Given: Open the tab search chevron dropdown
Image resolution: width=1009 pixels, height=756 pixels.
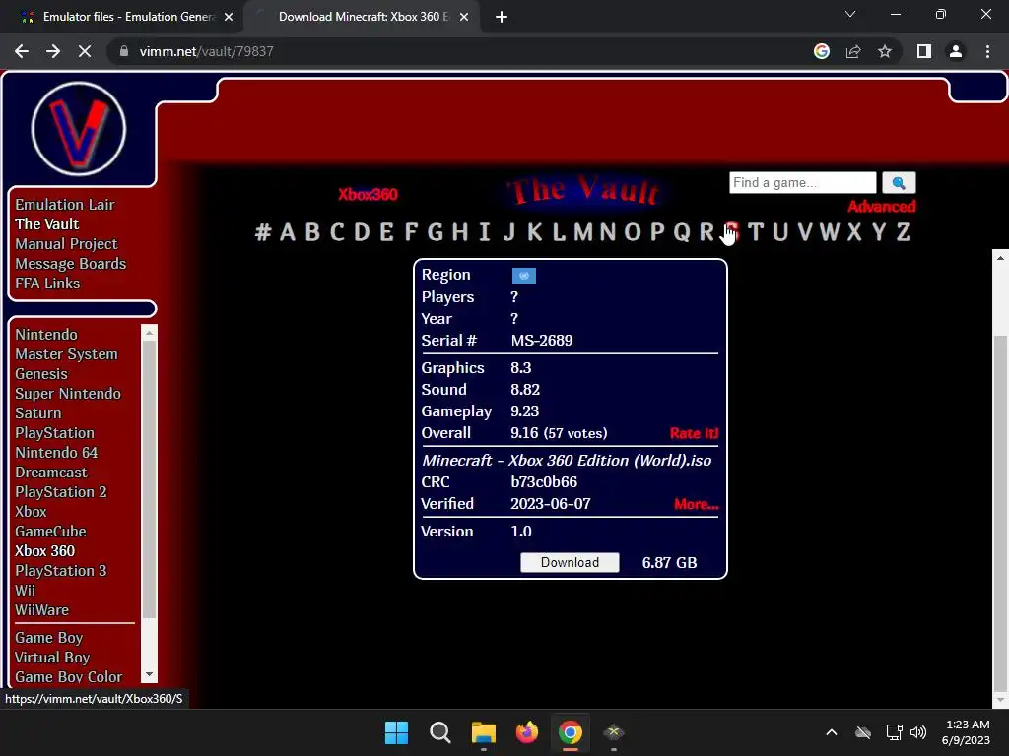Looking at the screenshot, I should pos(850,14).
